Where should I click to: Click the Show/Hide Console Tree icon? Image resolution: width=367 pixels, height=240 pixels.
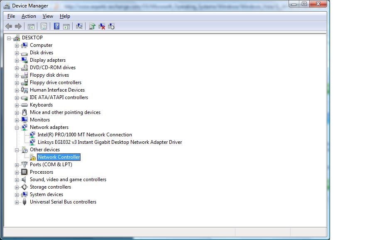[31, 26]
